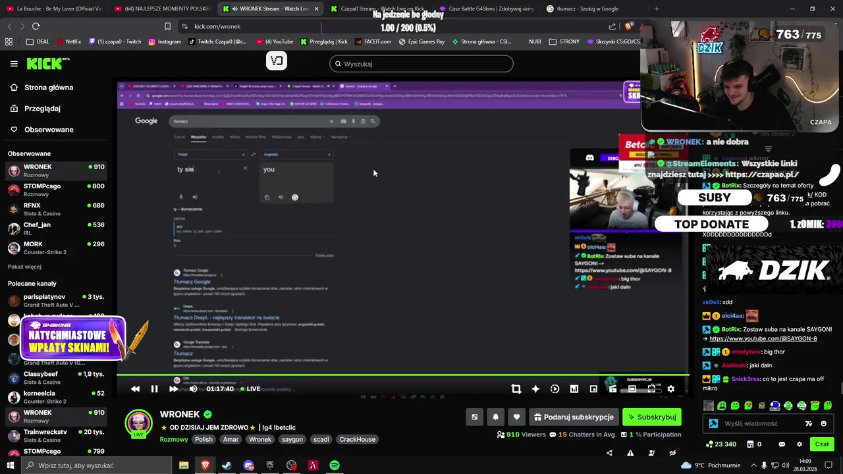This screenshot has width=843, height=474.
Task: Open the STRONY bookmarks folder
Action: click(x=563, y=41)
